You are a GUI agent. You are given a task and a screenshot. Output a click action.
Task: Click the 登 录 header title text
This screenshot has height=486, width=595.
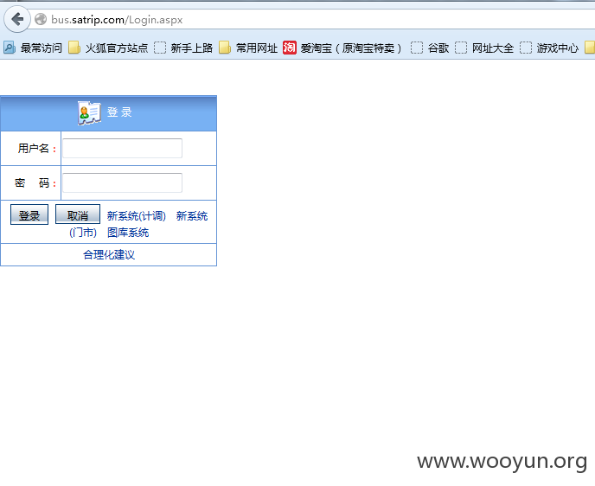119,112
